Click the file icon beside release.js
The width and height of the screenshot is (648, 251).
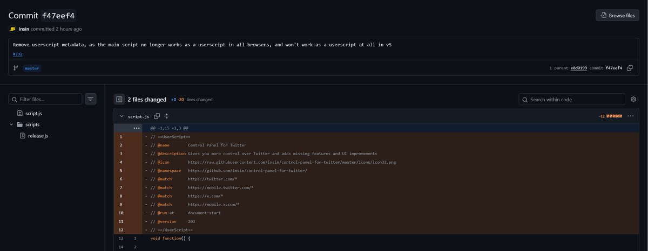point(23,136)
